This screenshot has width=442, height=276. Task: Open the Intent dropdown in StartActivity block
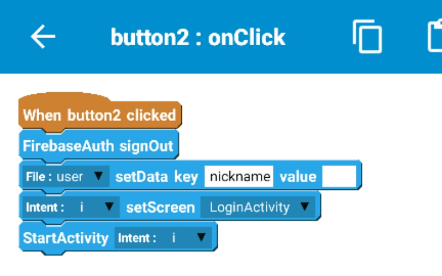(201, 237)
